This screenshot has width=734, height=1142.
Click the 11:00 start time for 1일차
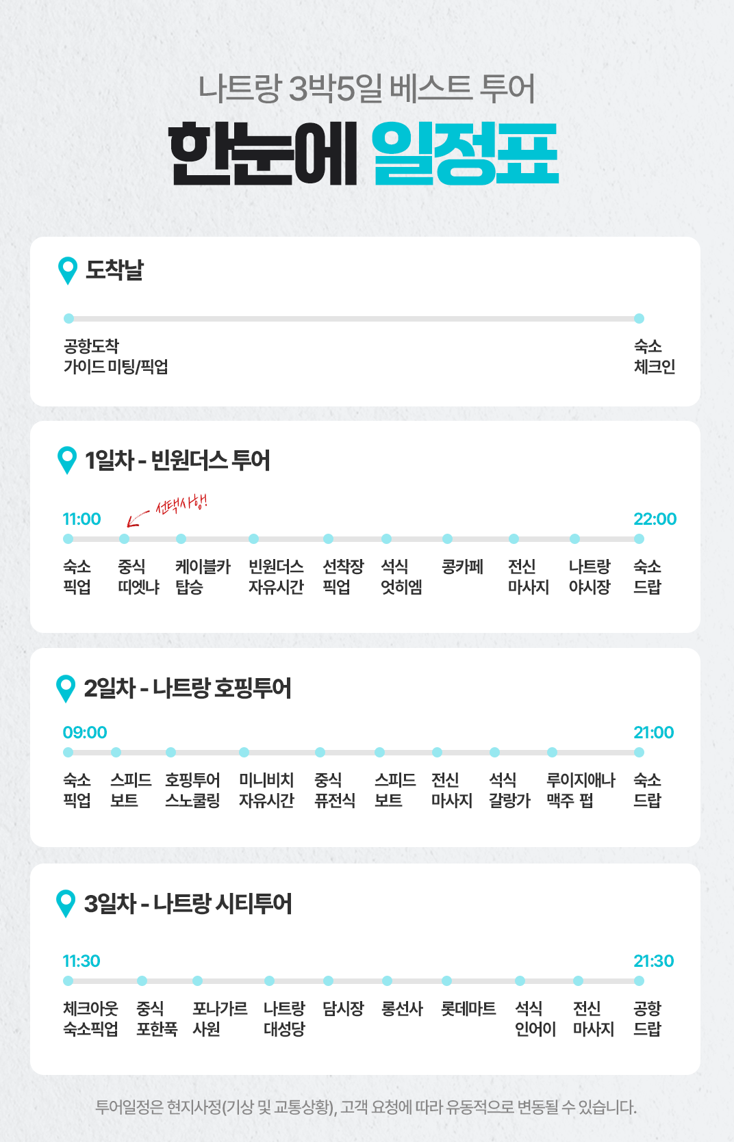coord(81,519)
